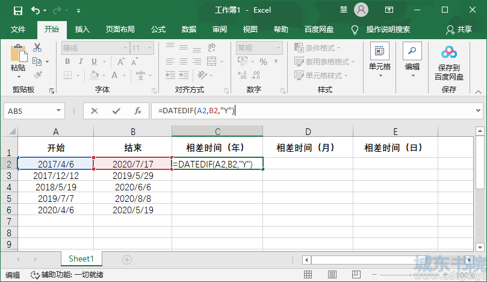Open the 常规 number format dropdown

(x=278, y=48)
